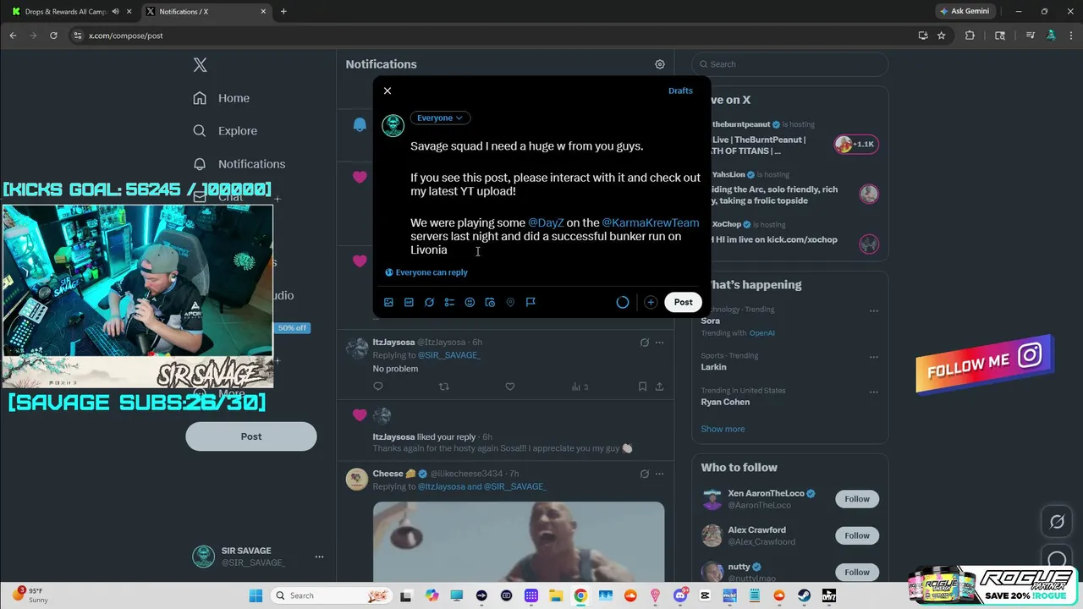Open more options for Sora trend
Screen dimensions: 1083x609
(x=874, y=311)
